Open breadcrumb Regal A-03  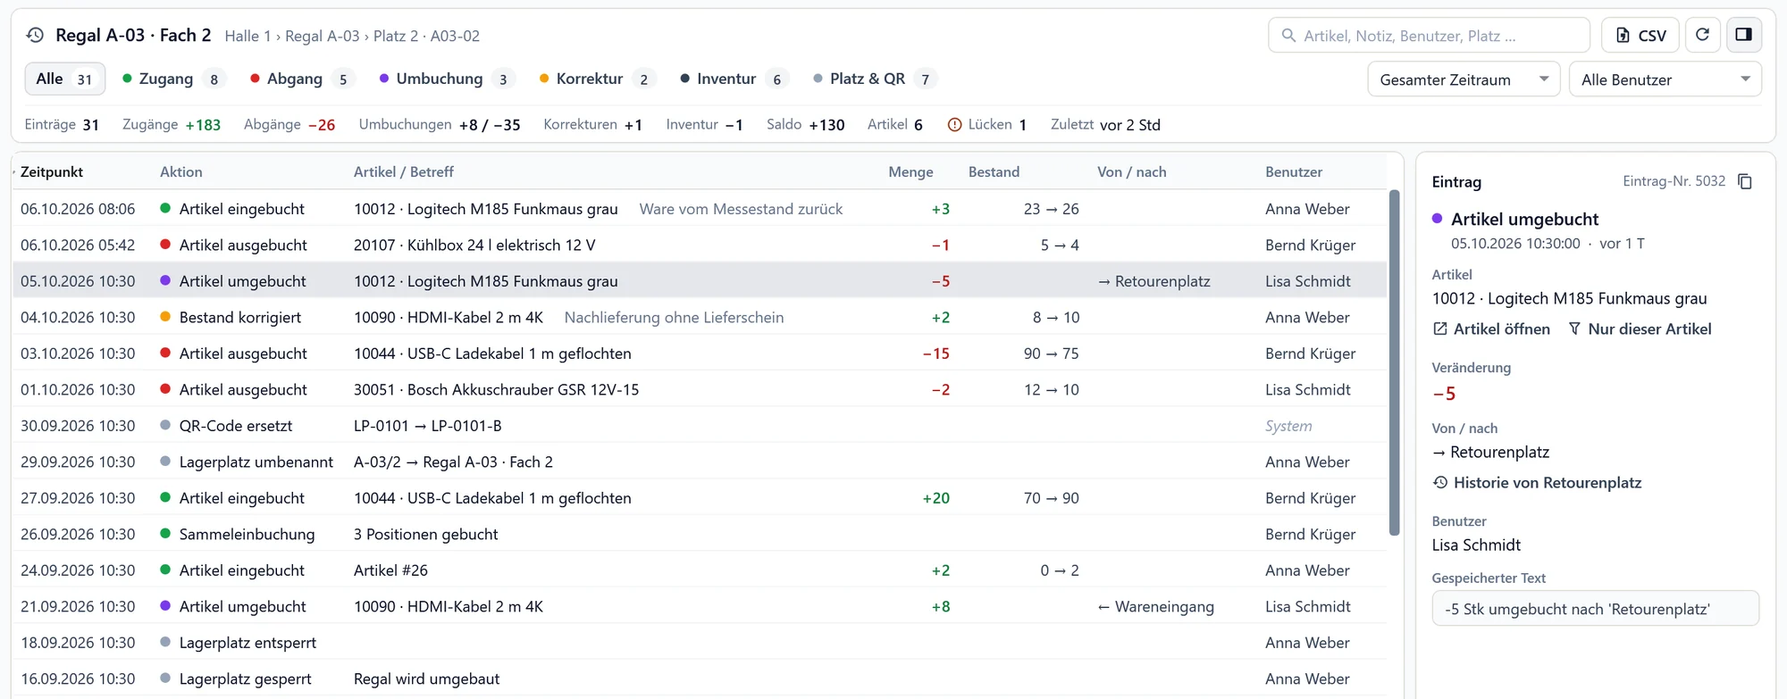coord(322,36)
